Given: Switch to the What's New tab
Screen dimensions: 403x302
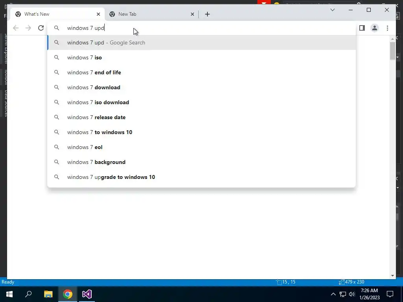Looking at the screenshot, I should (x=57, y=14).
